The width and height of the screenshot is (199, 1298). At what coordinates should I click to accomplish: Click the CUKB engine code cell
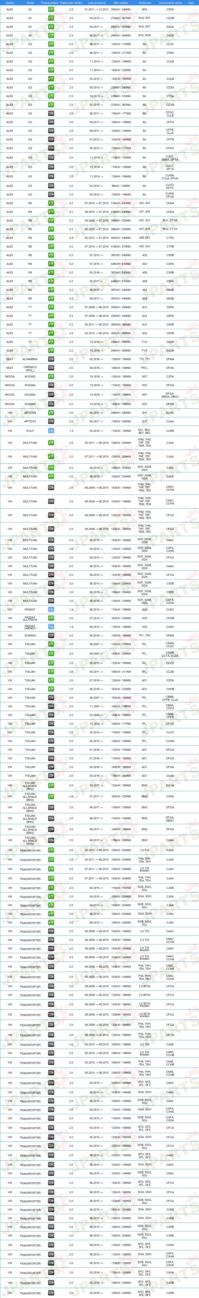point(170,431)
